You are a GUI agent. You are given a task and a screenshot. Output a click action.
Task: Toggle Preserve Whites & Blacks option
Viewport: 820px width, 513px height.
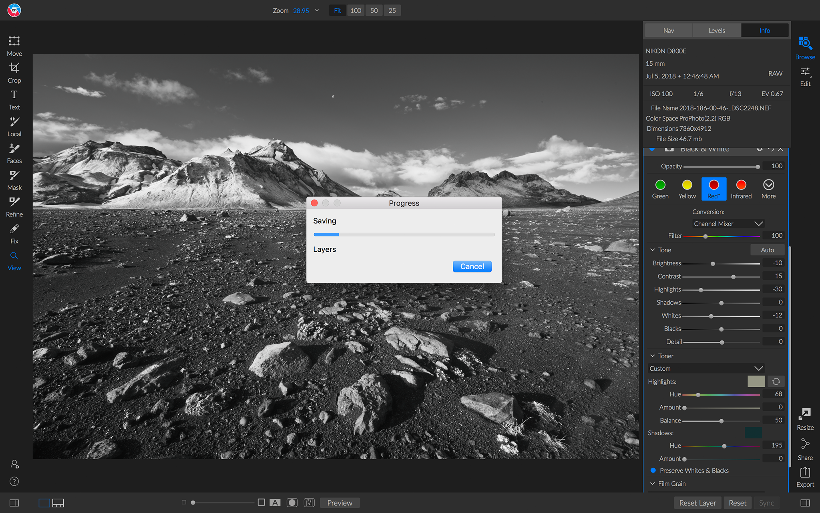(x=653, y=470)
